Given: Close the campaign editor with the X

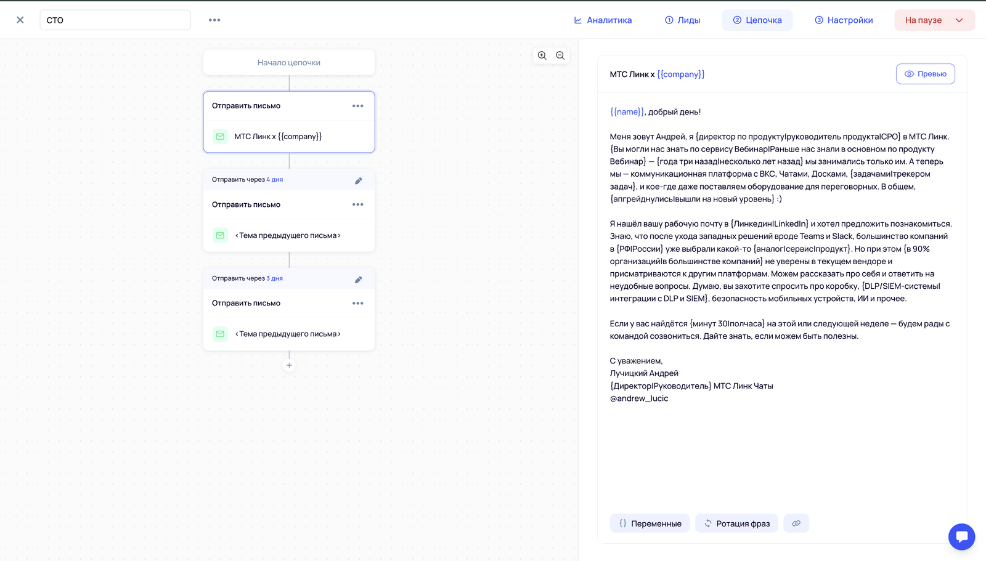Looking at the screenshot, I should (20, 20).
